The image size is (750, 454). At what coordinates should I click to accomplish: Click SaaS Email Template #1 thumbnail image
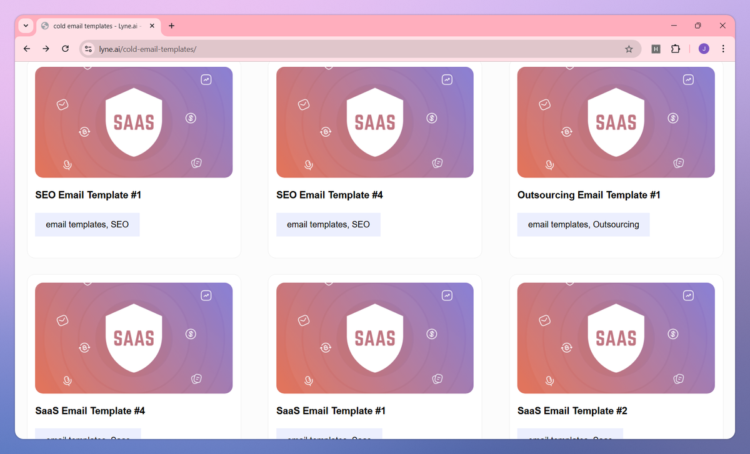coord(375,338)
